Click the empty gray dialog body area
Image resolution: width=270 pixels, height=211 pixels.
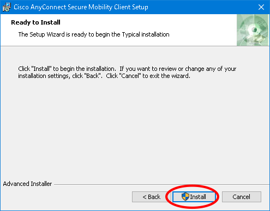(x=135, y=127)
